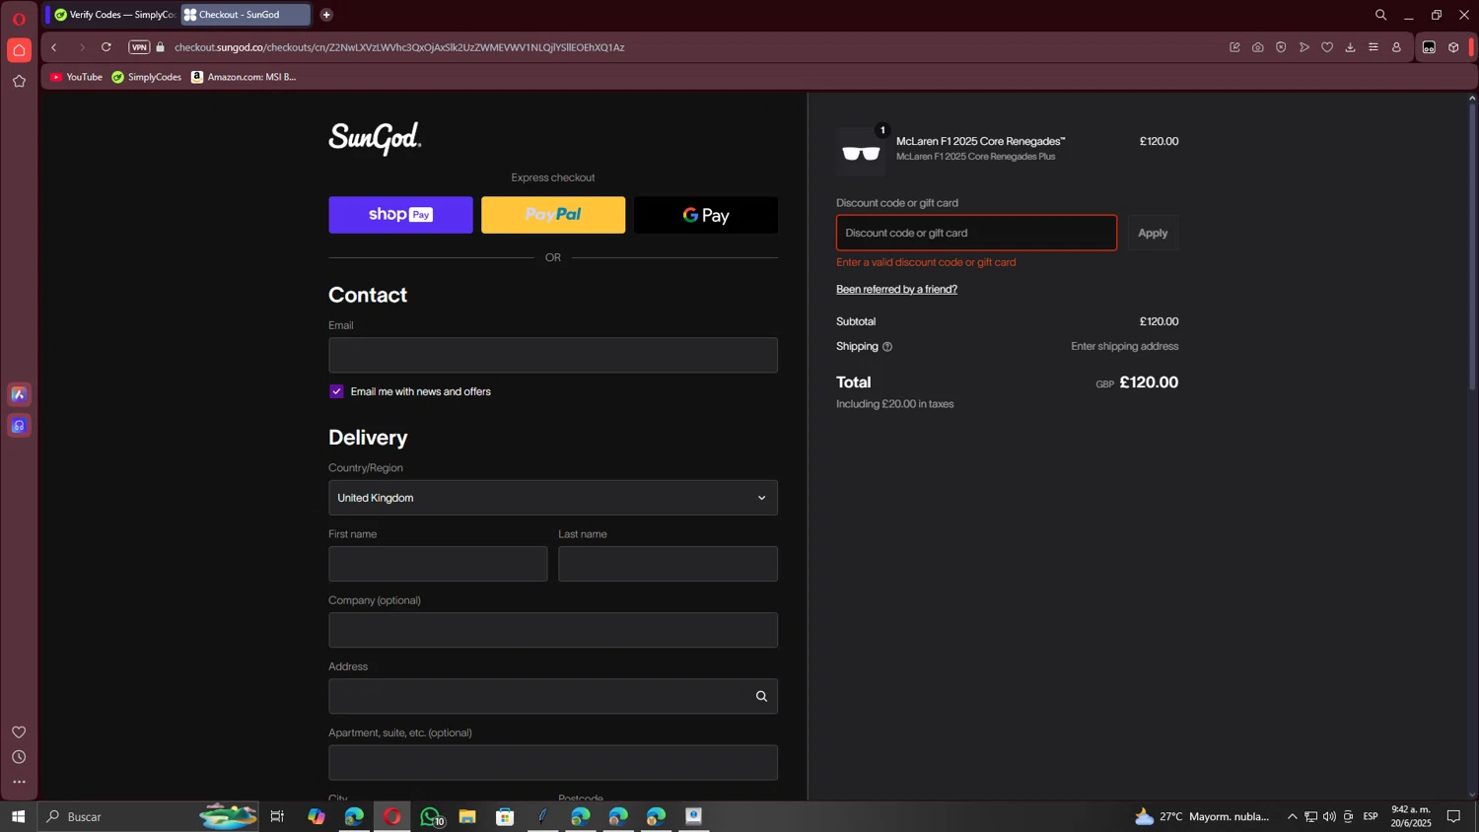Apply the discount code
1479x832 pixels.
pos(1153,233)
